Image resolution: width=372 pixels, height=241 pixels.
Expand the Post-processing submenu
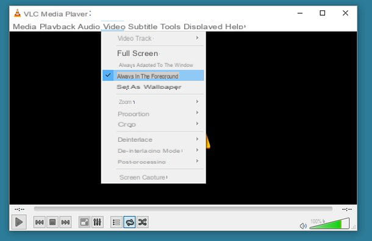point(153,162)
